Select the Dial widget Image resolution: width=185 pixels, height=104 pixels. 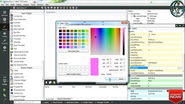15,49
